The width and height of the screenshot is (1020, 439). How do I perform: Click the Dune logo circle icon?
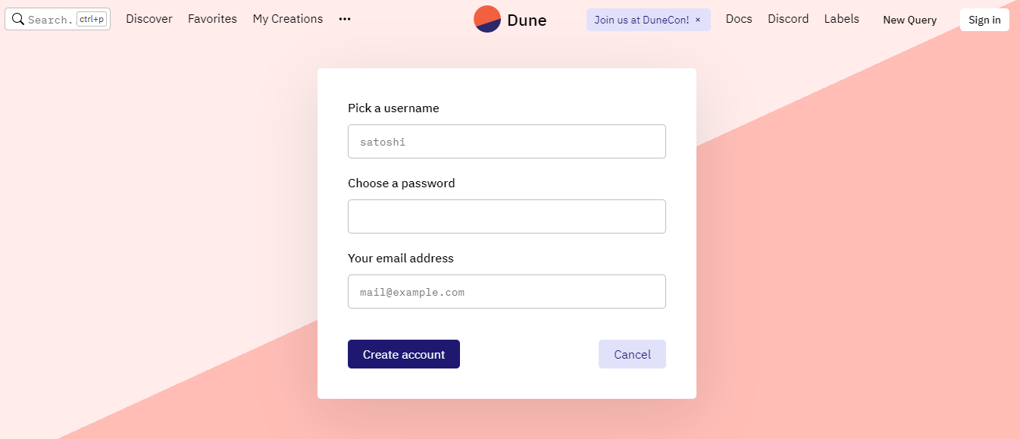[x=487, y=19]
